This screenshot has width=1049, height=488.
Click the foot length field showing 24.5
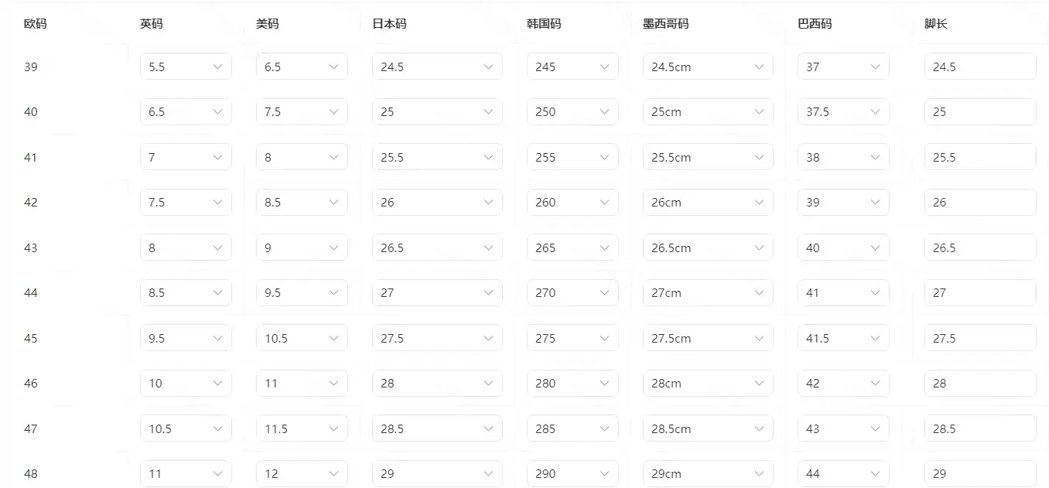(x=980, y=67)
